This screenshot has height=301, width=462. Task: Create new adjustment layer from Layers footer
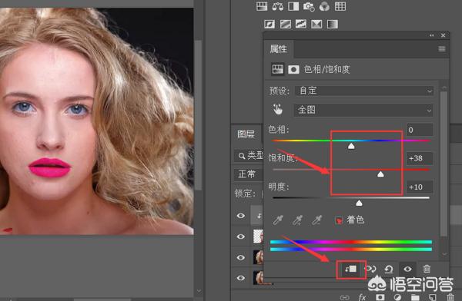tap(397, 297)
